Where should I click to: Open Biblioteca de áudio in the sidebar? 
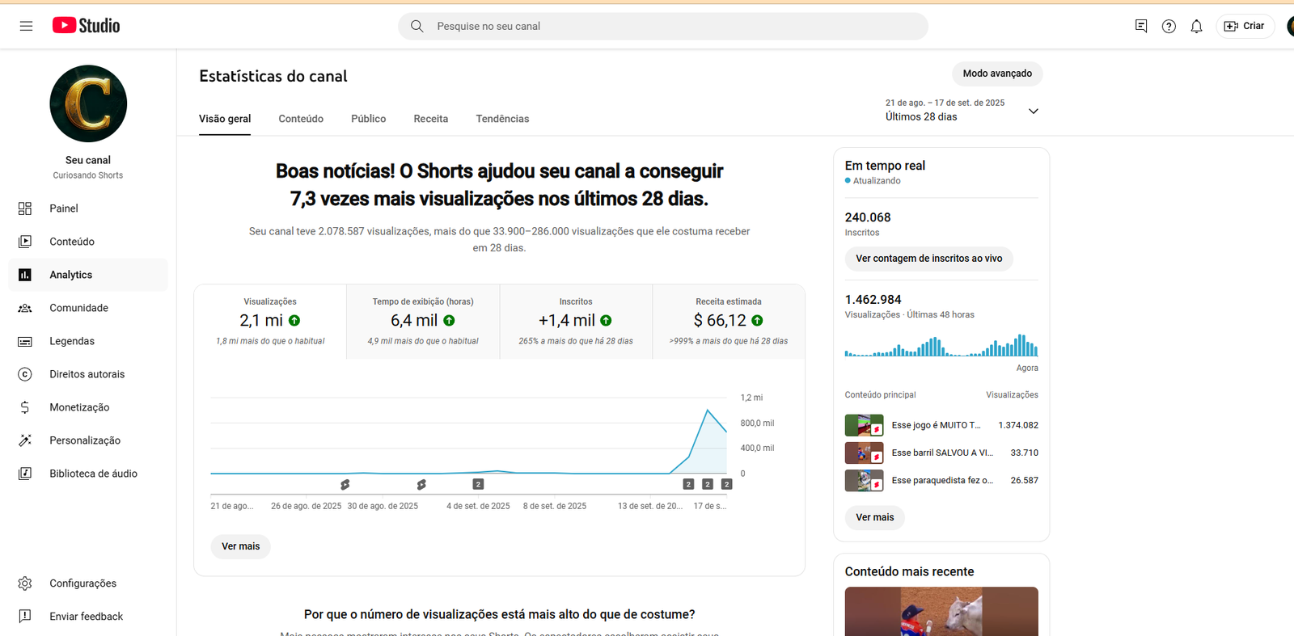[x=88, y=474]
